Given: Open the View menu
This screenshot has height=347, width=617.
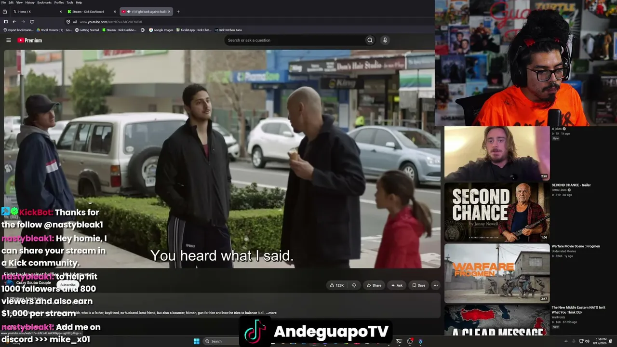Looking at the screenshot, I should 19,2.
